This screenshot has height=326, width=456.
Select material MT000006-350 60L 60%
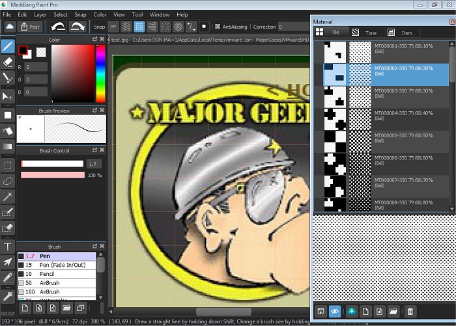point(386,164)
